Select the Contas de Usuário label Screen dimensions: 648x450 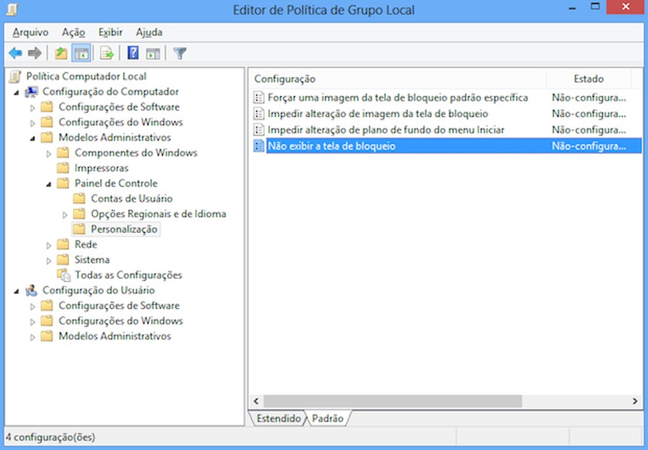[x=132, y=199]
